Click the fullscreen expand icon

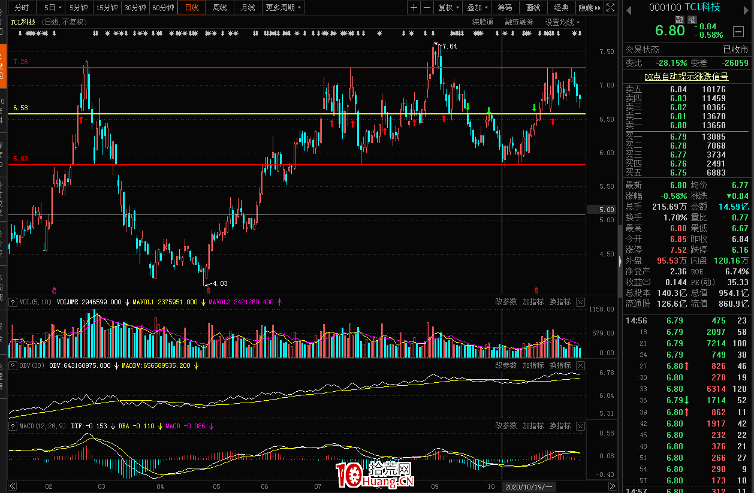[x=610, y=8]
